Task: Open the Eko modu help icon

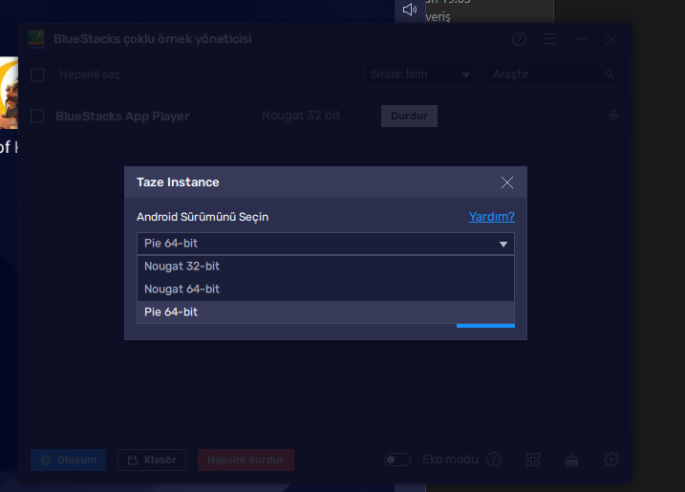Action: 494,460
